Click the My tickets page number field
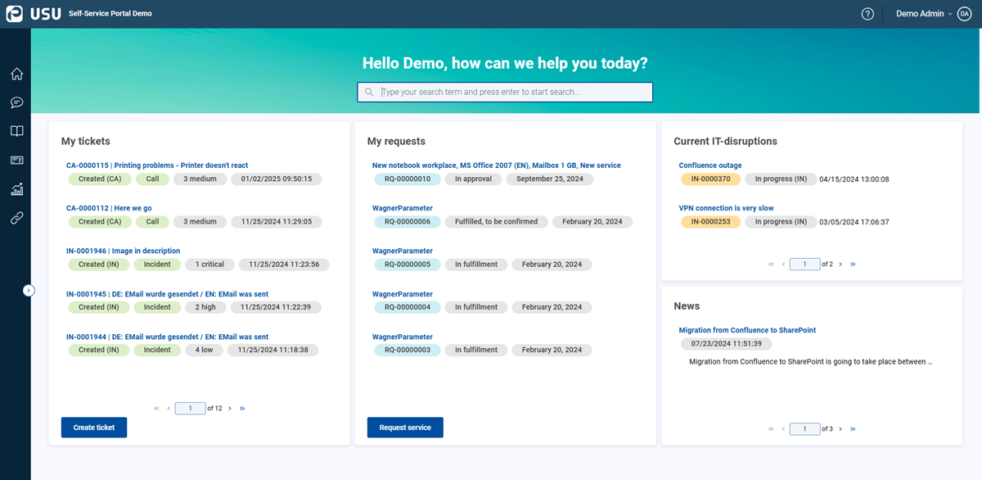 [190, 408]
